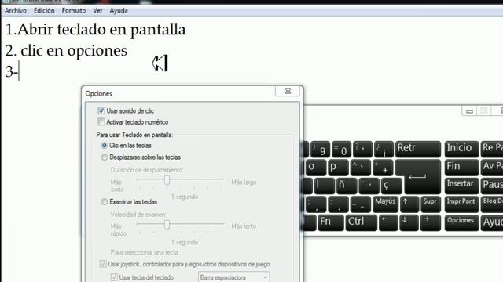Click the 'Velocidad de examen' slider handle

[167, 225]
